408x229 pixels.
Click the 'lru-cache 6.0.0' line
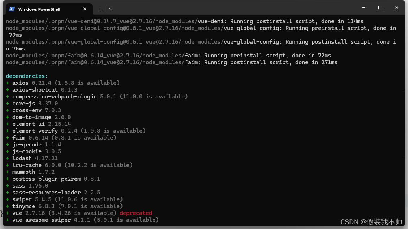click(69, 165)
